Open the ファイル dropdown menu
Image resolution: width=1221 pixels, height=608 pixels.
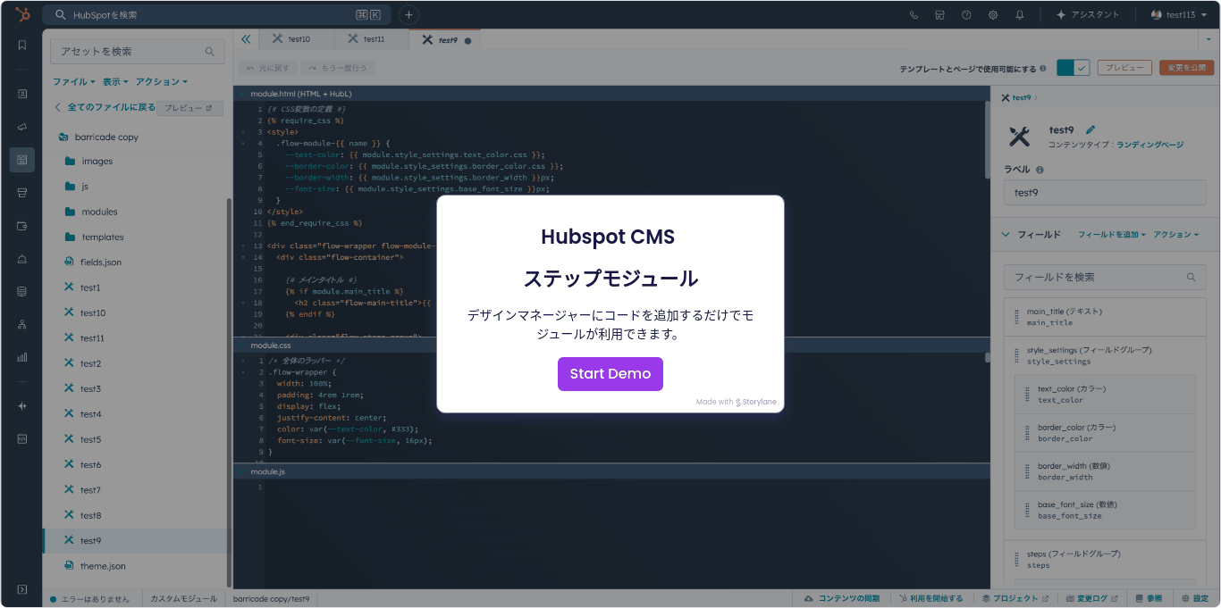pyautogui.click(x=73, y=82)
